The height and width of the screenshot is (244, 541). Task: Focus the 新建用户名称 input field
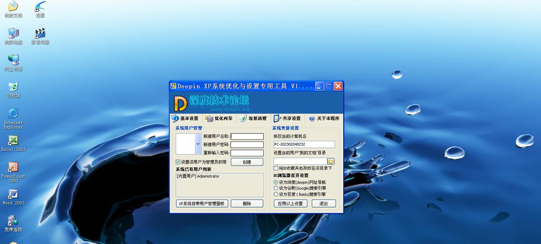[x=247, y=136]
